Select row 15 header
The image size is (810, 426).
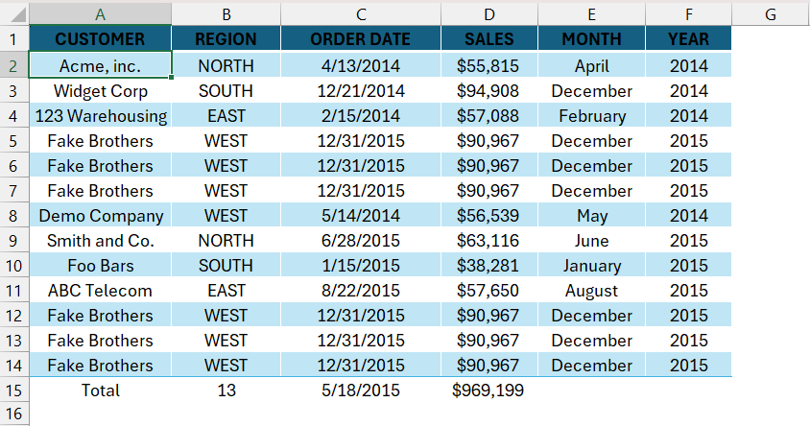14,390
